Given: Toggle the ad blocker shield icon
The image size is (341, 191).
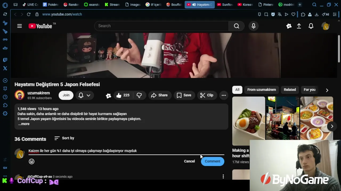Looking at the screenshot, I should (273, 14).
